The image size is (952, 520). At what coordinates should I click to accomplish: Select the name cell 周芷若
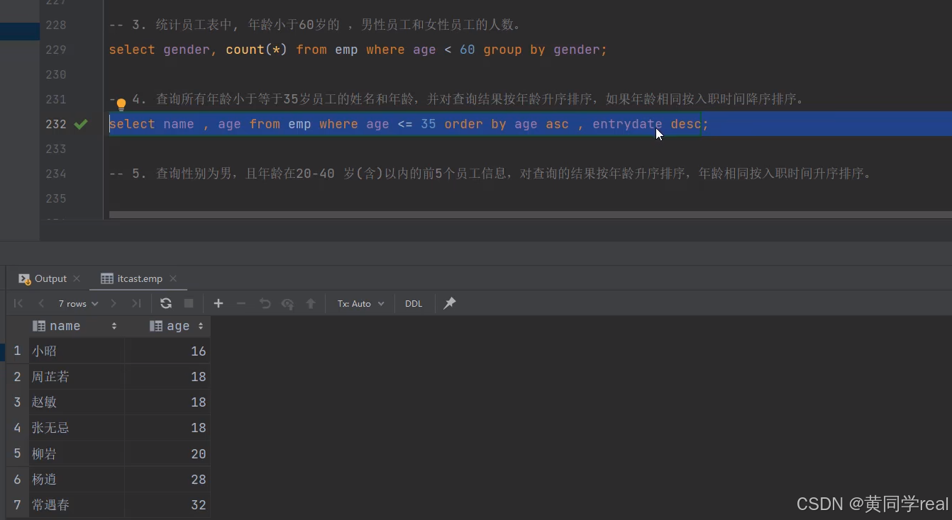coord(77,377)
